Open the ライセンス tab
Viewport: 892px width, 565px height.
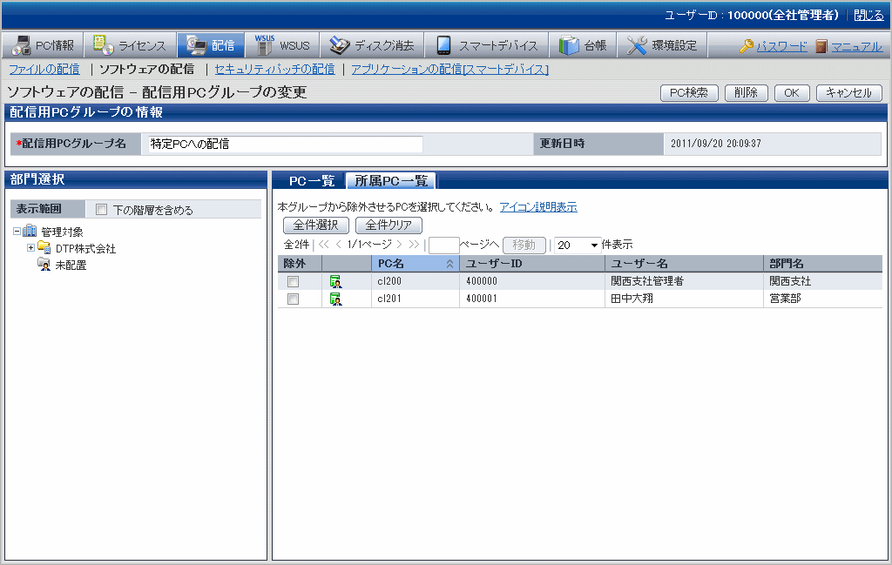(131, 45)
